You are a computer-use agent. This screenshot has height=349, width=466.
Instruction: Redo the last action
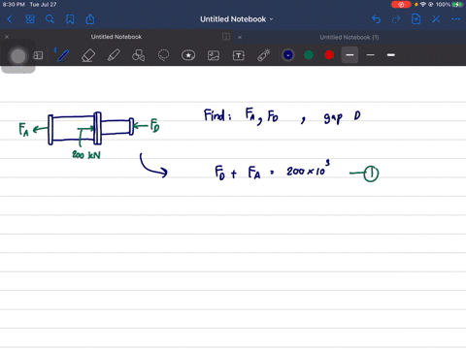(396, 19)
